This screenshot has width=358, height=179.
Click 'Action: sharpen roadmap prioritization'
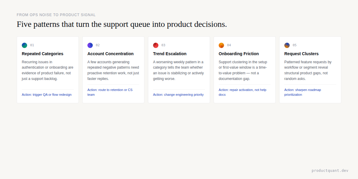(303, 92)
